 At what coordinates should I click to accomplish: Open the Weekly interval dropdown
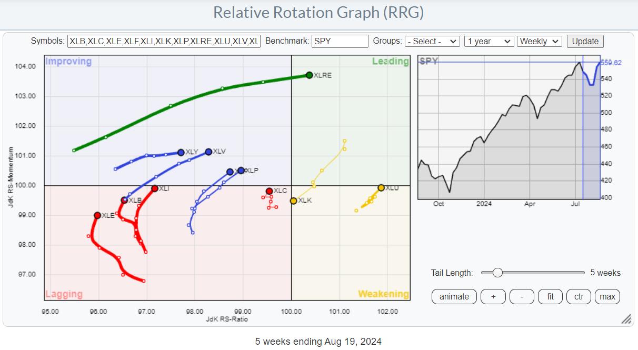(540, 41)
